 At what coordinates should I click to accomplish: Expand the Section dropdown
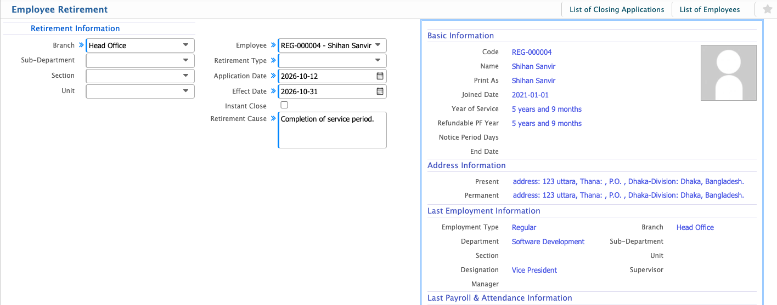140,76
